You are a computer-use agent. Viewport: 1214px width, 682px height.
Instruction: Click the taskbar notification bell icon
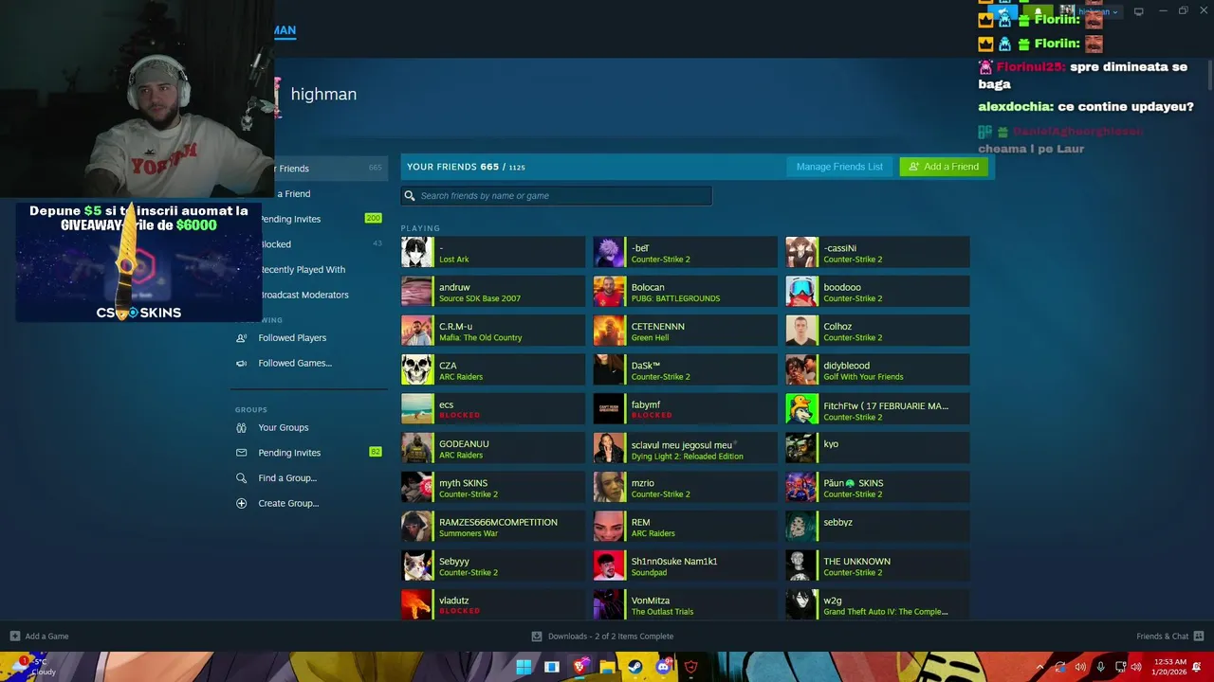[1198, 668]
